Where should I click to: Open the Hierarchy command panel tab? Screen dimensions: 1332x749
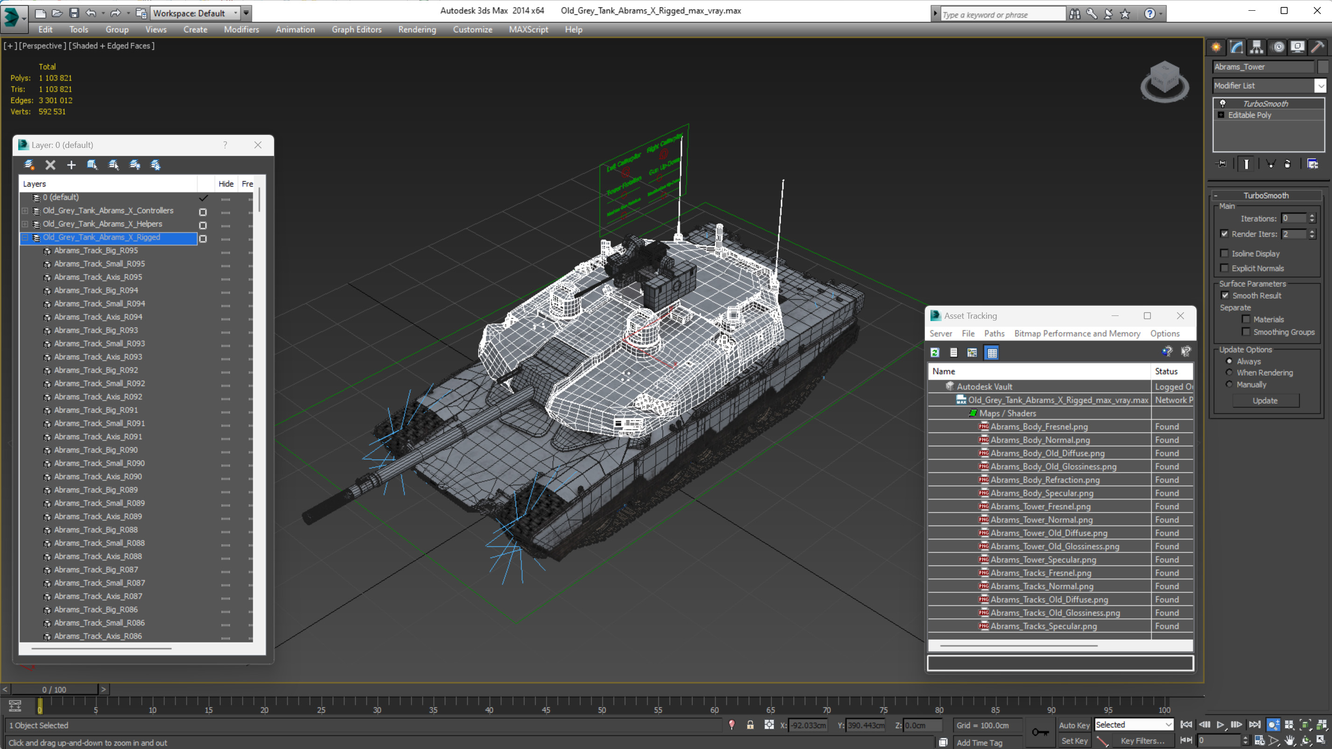1256,47
